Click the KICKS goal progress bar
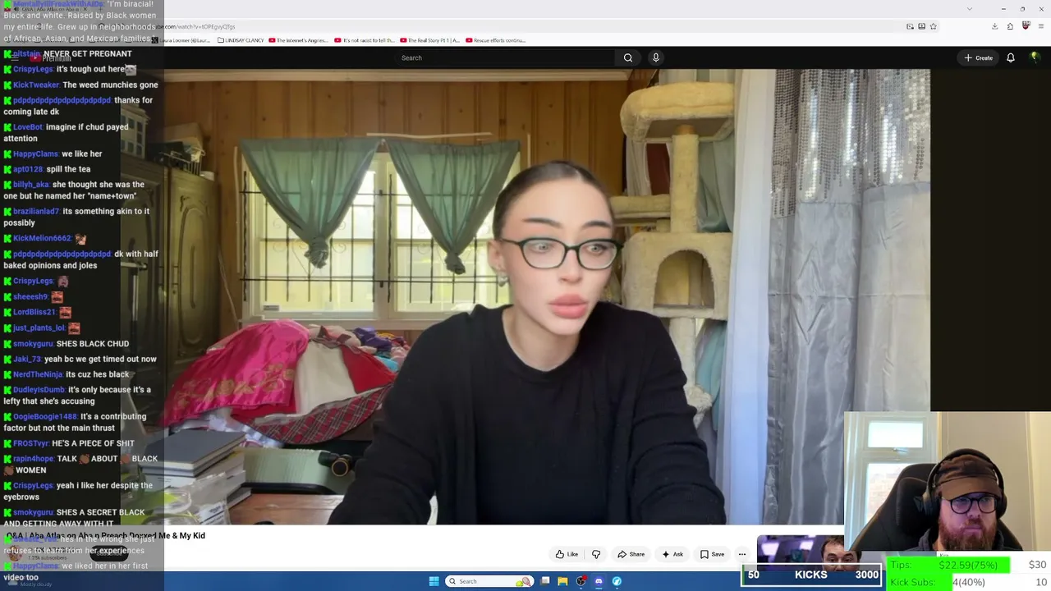1051x591 pixels. click(810, 575)
